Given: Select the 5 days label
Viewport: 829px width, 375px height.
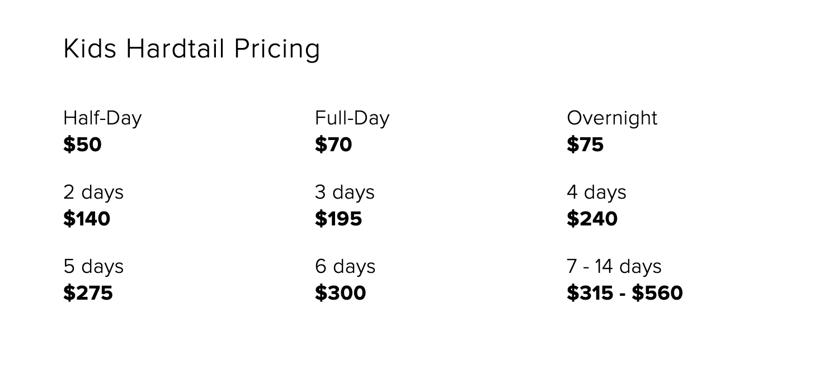Looking at the screenshot, I should pyautogui.click(x=93, y=267).
